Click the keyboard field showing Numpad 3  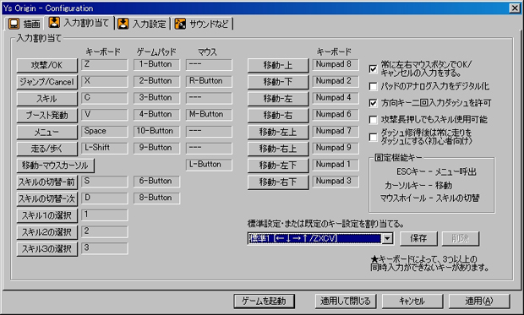pos(336,182)
